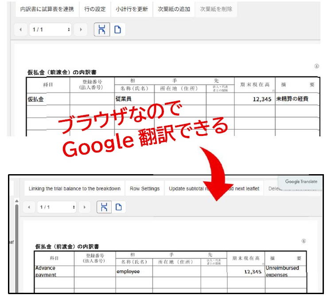The image size is (327, 299).
Task: Click the English 'Row Settings' button
Action: click(144, 188)
